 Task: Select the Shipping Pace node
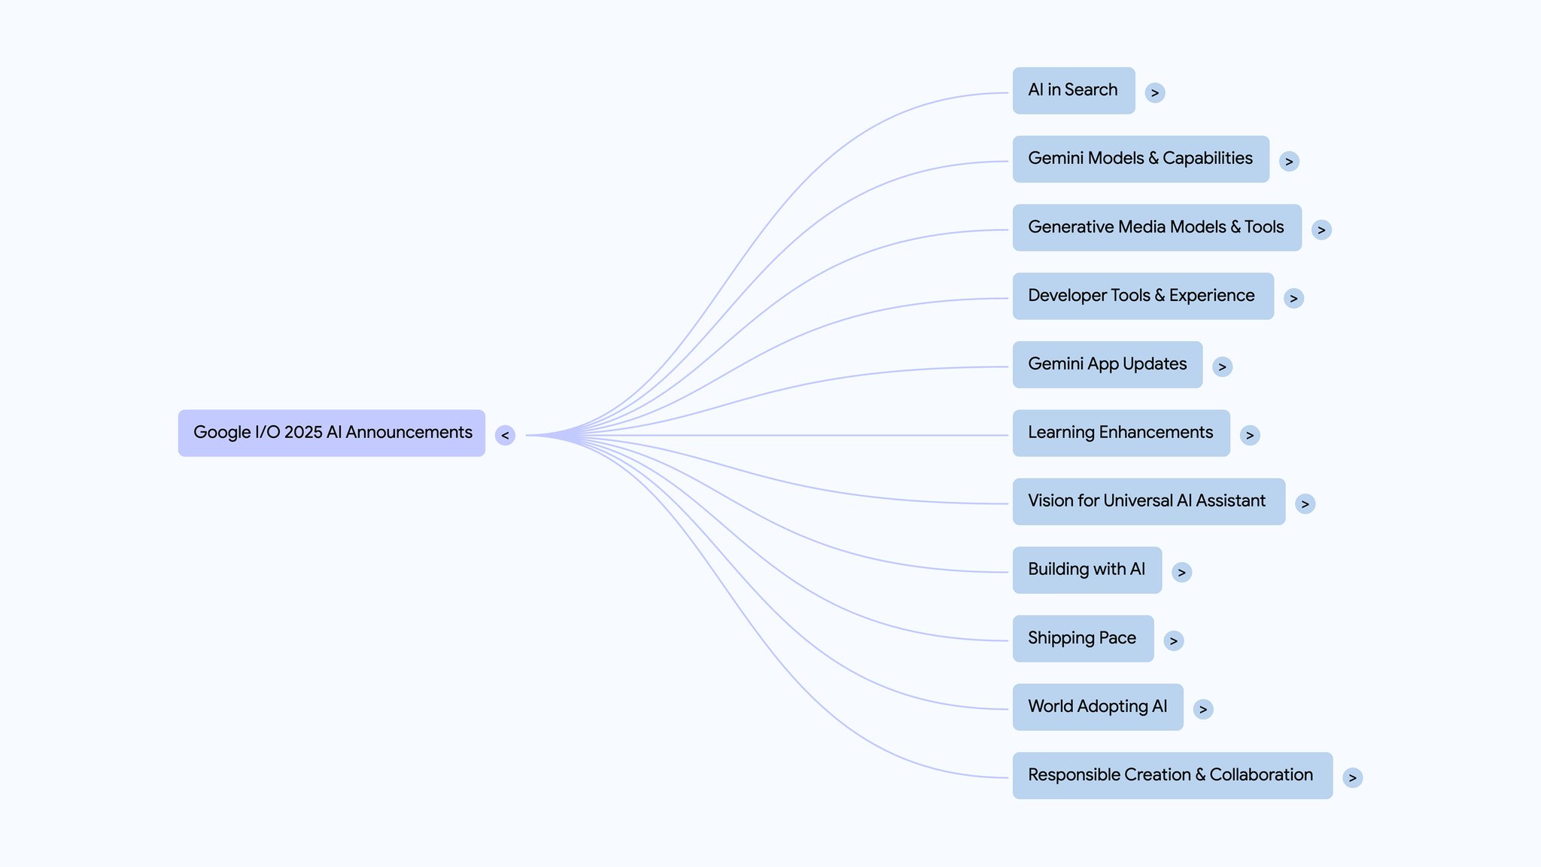[x=1083, y=638]
